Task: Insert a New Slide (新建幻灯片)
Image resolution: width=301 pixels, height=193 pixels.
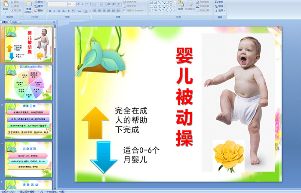Action: (x=29, y=8)
